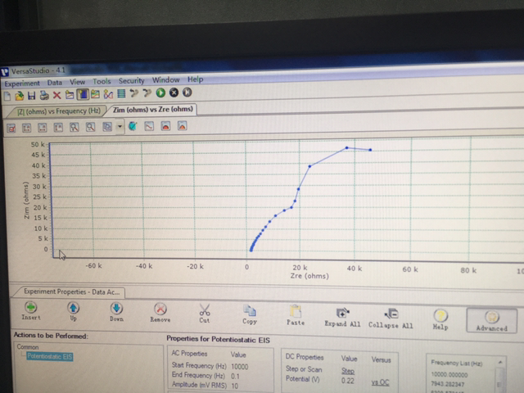Click the Step link for Step or Scan

[348, 371]
